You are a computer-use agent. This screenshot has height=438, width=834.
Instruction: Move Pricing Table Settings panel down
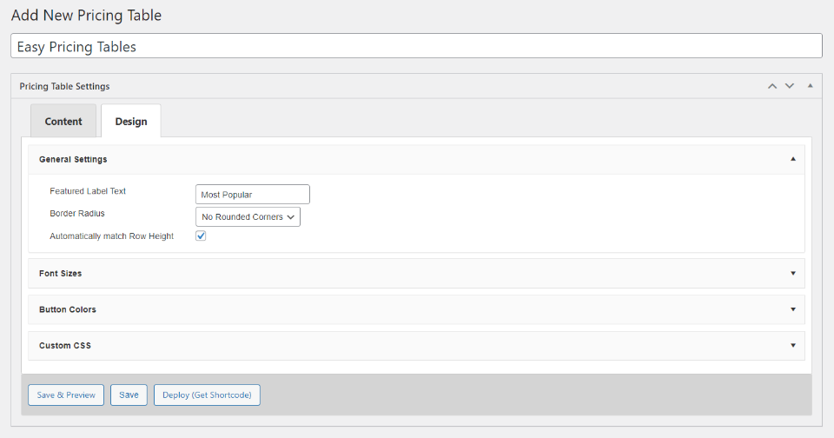[790, 86]
